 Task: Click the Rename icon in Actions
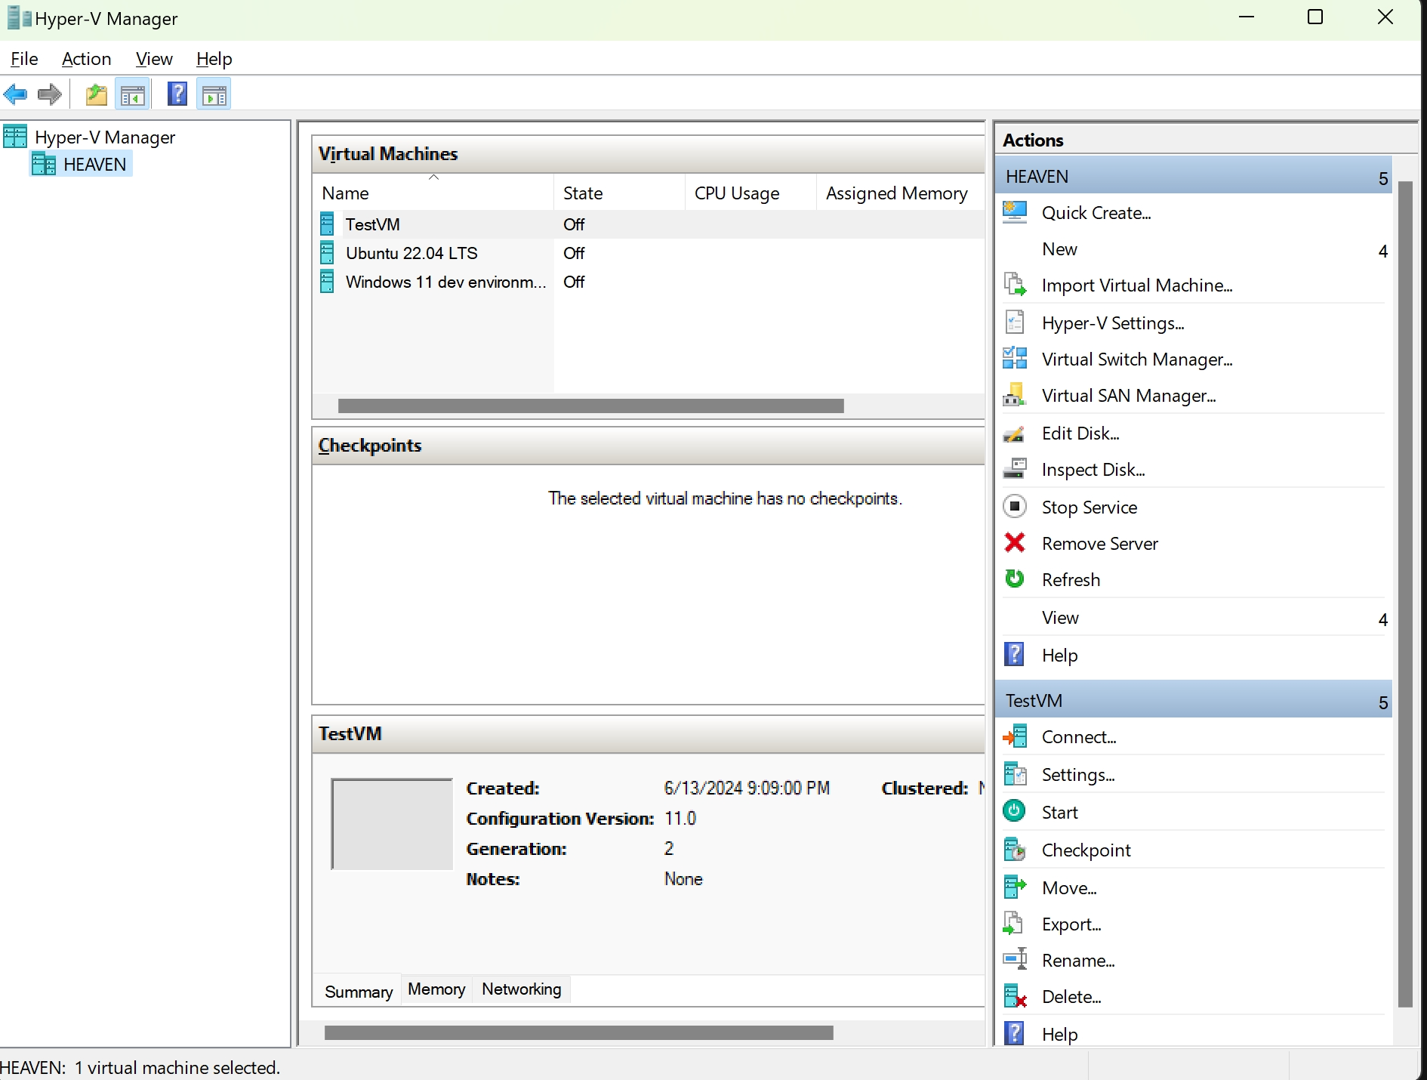tap(1015, 959)
